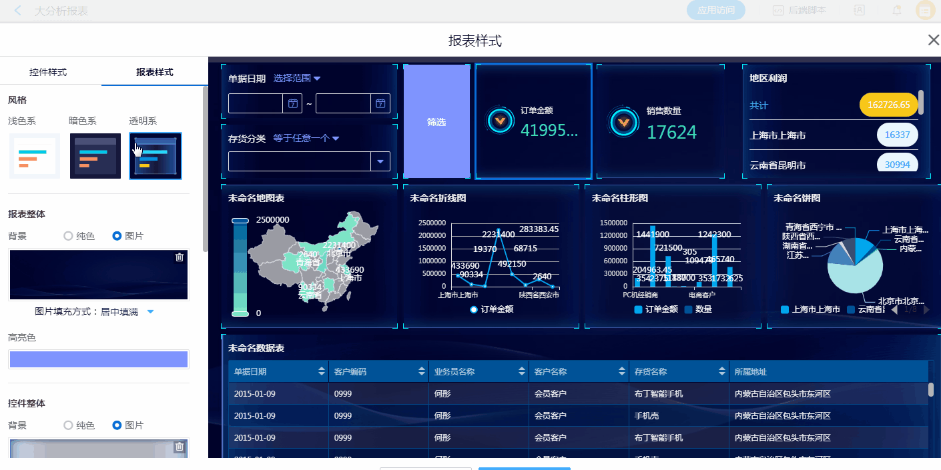941x470 pixels.
Task: Switch to the 报表样式 tab
Action: click(154, 72)
